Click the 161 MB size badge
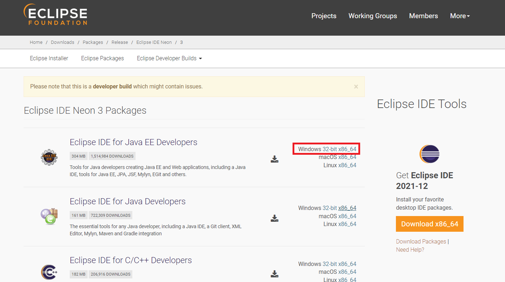Image resolution: width=505 pixels, height=282 pixels. (x=79, y=215)
